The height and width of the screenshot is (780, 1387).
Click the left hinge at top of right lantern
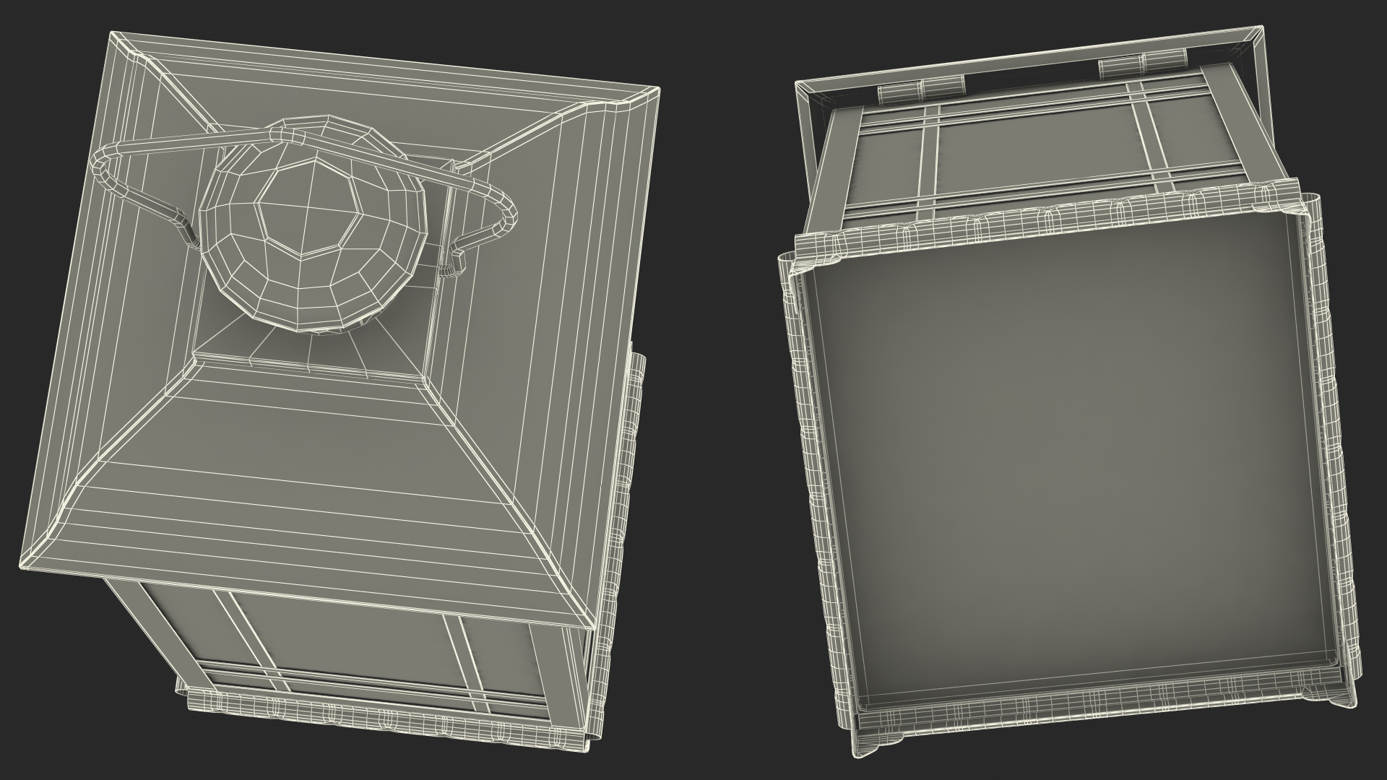pos(921,90)
